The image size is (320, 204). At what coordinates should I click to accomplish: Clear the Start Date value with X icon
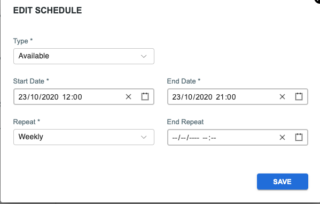[128, 96]
